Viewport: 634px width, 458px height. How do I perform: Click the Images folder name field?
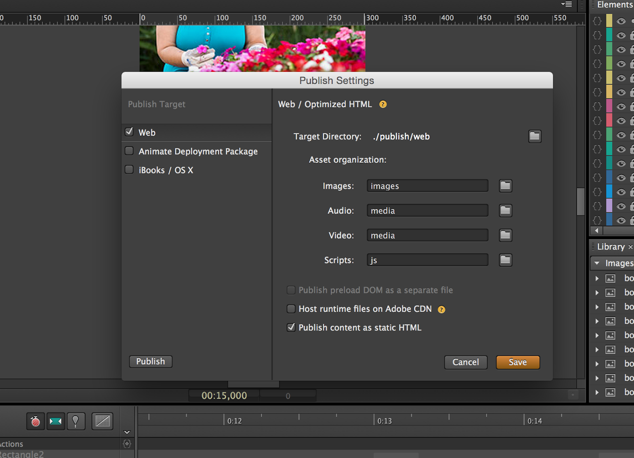[x=427, y=186]
